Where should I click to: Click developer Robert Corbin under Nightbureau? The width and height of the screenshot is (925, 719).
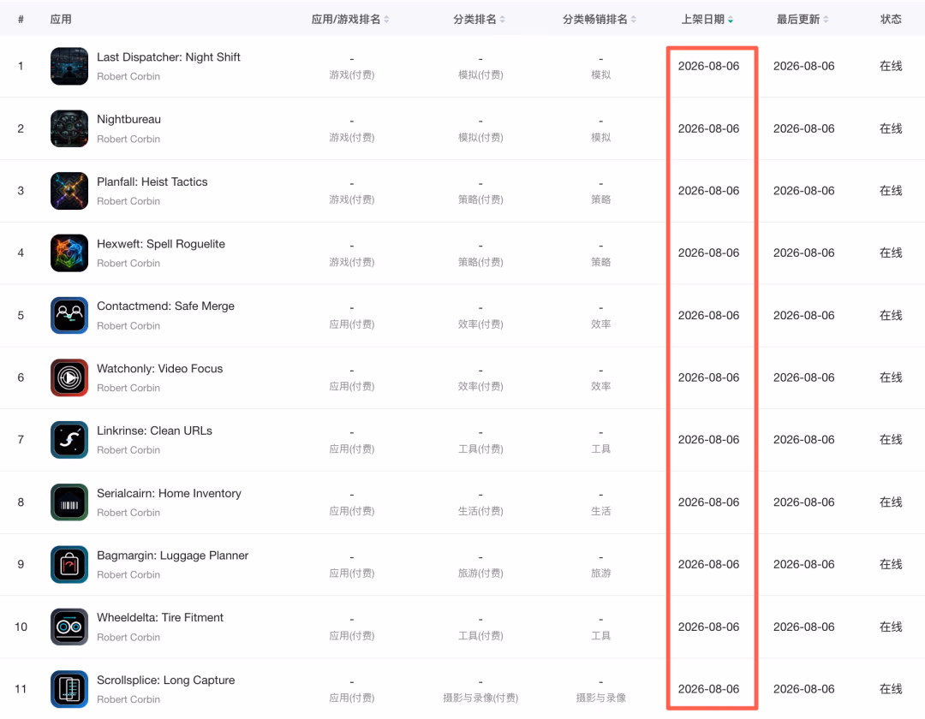(x=128, y=139)
